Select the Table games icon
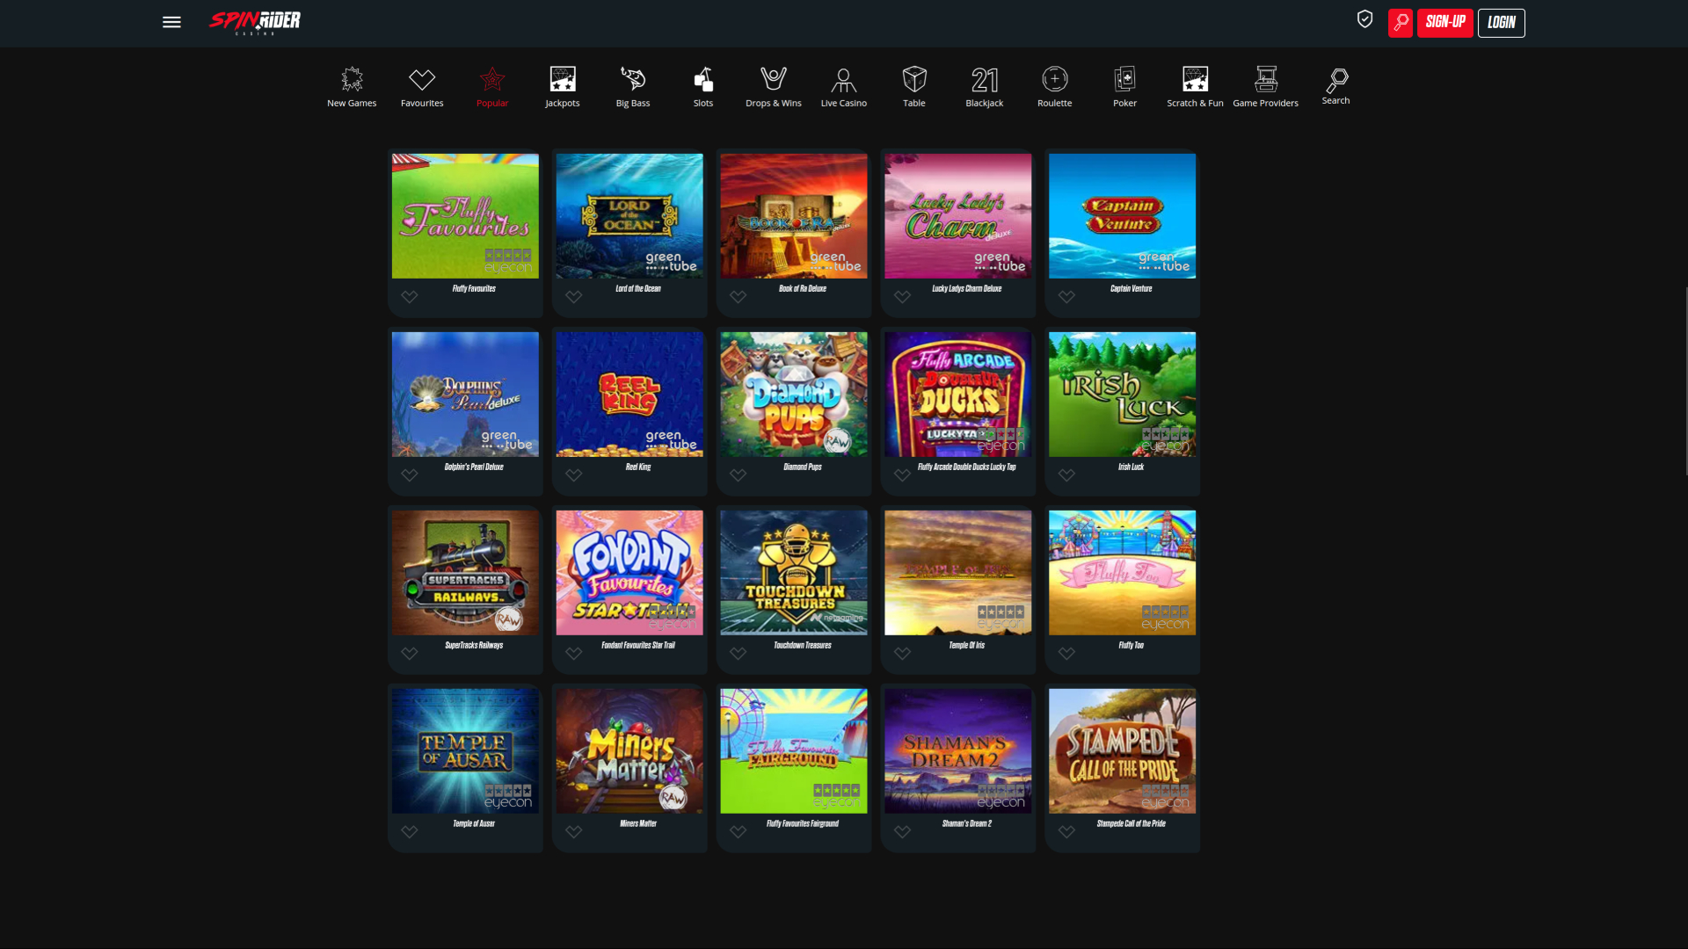This screenshot has height=949, width=1688. (x=913, y=85)
